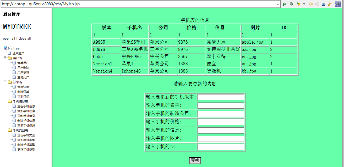Open the 删除手机类型 tree link
The height and width of the screenshot is (167, 344).
click(26, 145)
